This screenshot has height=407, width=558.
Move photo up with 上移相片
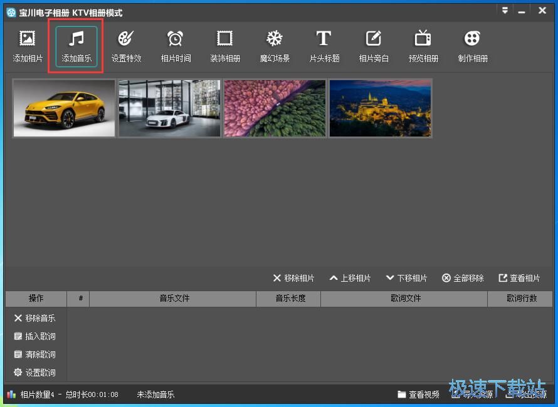click(x=350, y=278)
